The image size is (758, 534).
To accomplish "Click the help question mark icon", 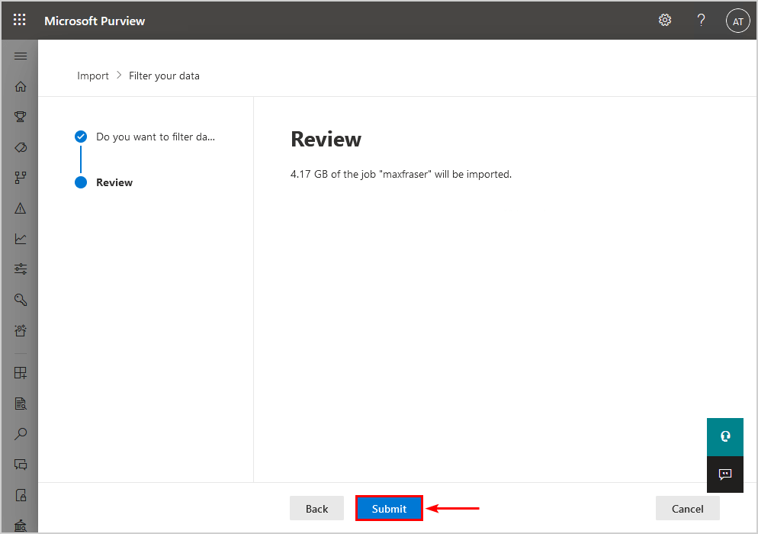I will (x=701, y=21).
